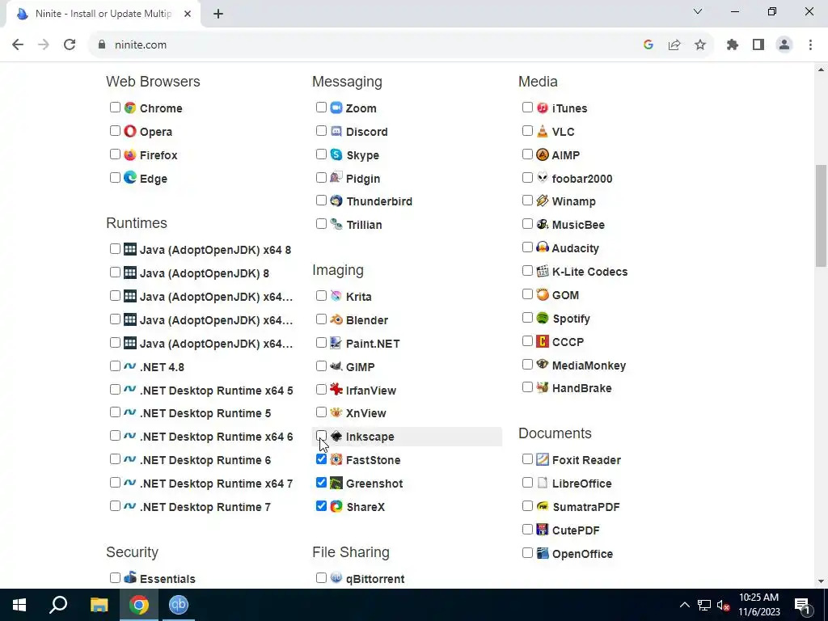Open the taskbar clock showing 10:25 AM
The height and width of the screenshot is (621, 828).
click(x=758, y=605)
